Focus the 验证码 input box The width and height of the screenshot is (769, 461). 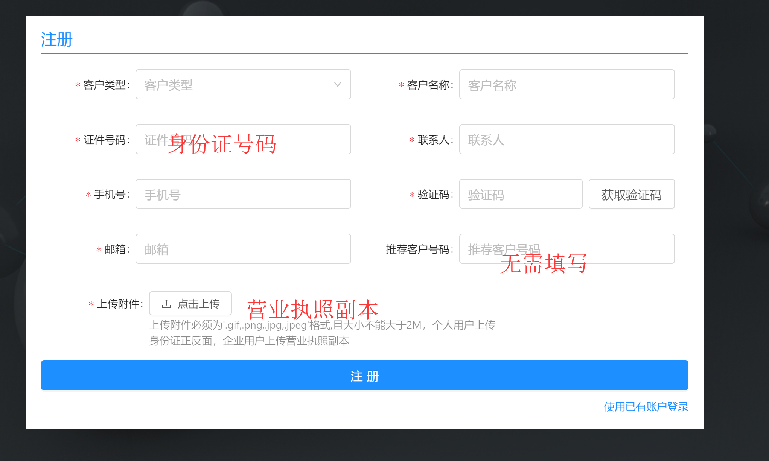[x=521, y=194]
